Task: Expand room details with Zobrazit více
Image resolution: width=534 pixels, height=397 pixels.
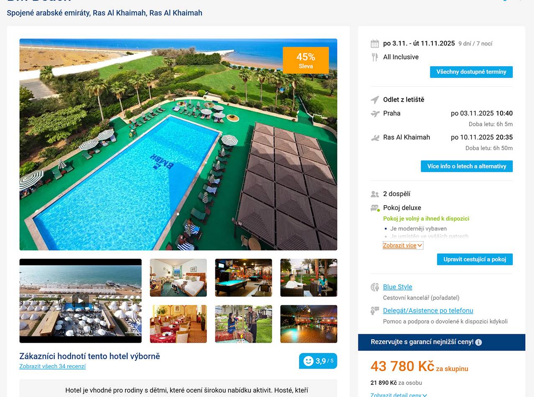Action: pyautogui.click(x=403, y=245)
